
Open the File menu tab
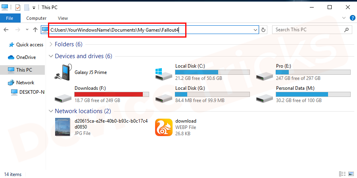[10, 18]
